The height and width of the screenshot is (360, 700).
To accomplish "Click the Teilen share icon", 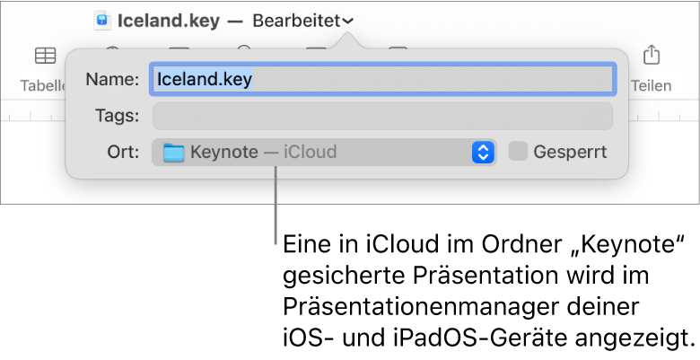I will click(652, 56).
